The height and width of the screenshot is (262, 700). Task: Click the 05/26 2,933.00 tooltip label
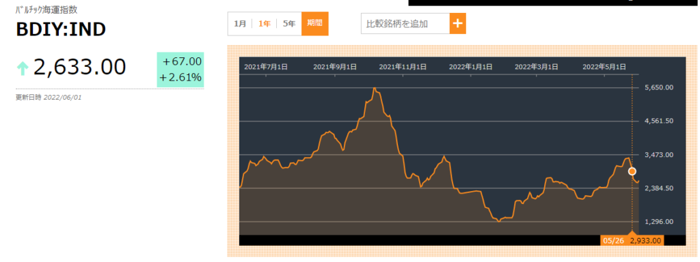click(x=632, y=241)
